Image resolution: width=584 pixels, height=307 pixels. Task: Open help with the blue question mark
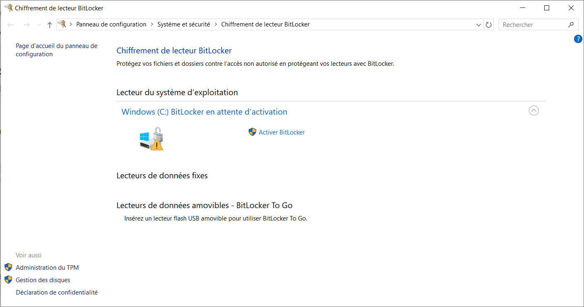(x=578, y=39)
